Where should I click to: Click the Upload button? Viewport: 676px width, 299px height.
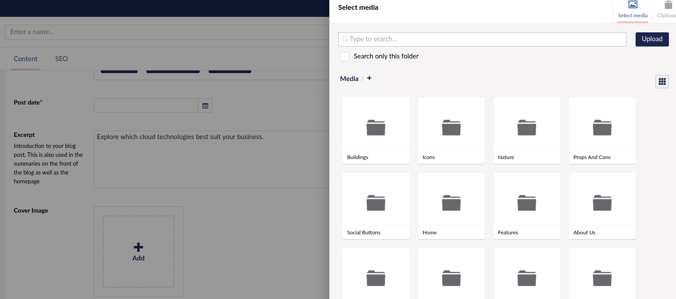pos(652,39)
